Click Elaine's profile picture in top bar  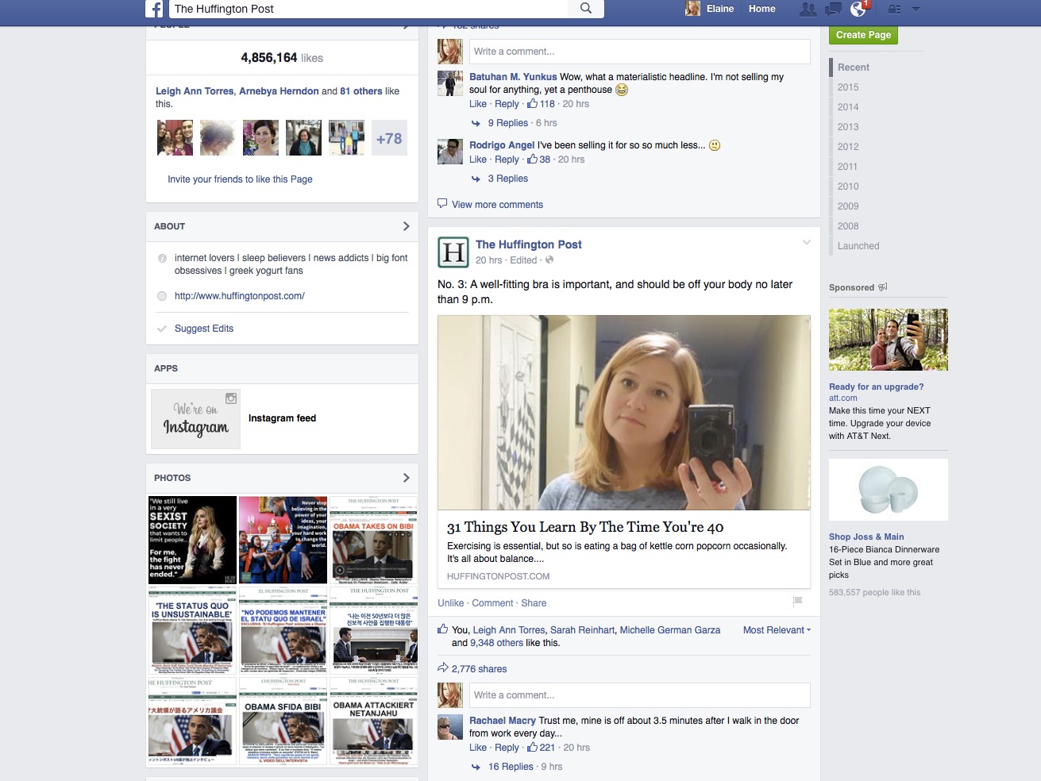pyautogui.click(x=692, y=9)
